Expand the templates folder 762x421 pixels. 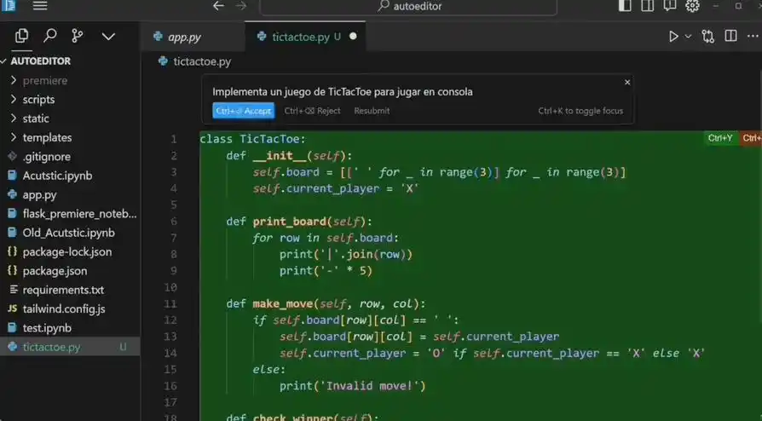click(x=47, y=137)
